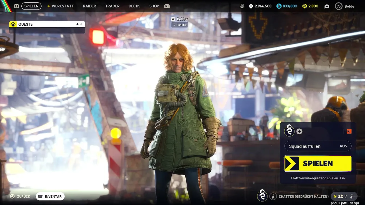Expand the QUESTS panel header
This screenshot has height=205, width=365.
pyautogui.click(x=47, y=24)
